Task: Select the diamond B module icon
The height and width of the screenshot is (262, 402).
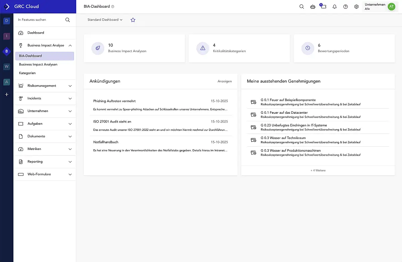Action: click(x=6, y=51)
